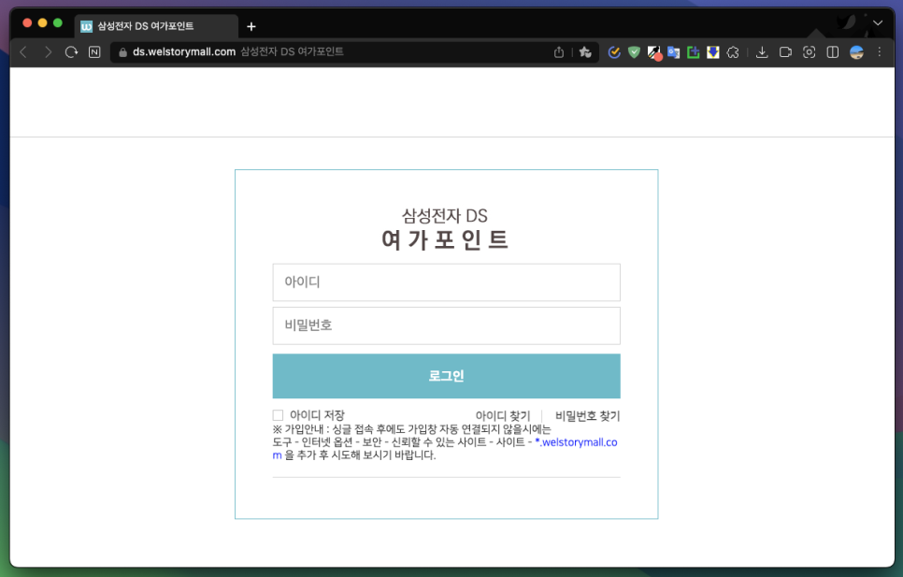Open the green plus box extension

pyautogui.click(x=694, y=52)
